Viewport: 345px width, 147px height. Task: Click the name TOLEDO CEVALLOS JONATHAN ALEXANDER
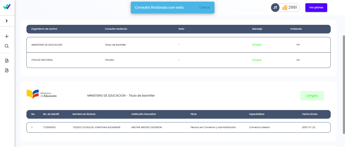point(97,127)
